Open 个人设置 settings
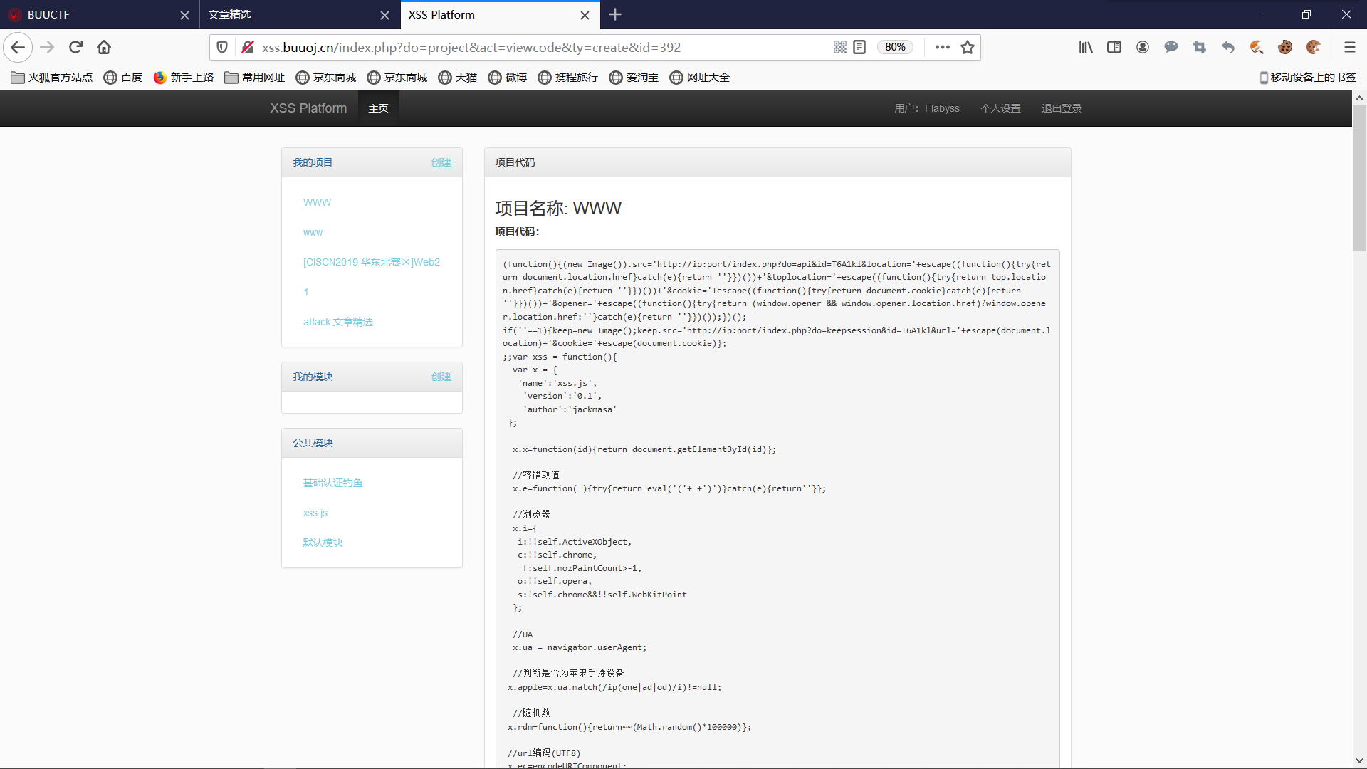Viewport: 1367px width, 769px height. (1000, 108)
